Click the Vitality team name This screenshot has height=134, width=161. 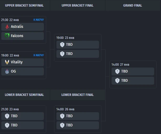(17, 62)
